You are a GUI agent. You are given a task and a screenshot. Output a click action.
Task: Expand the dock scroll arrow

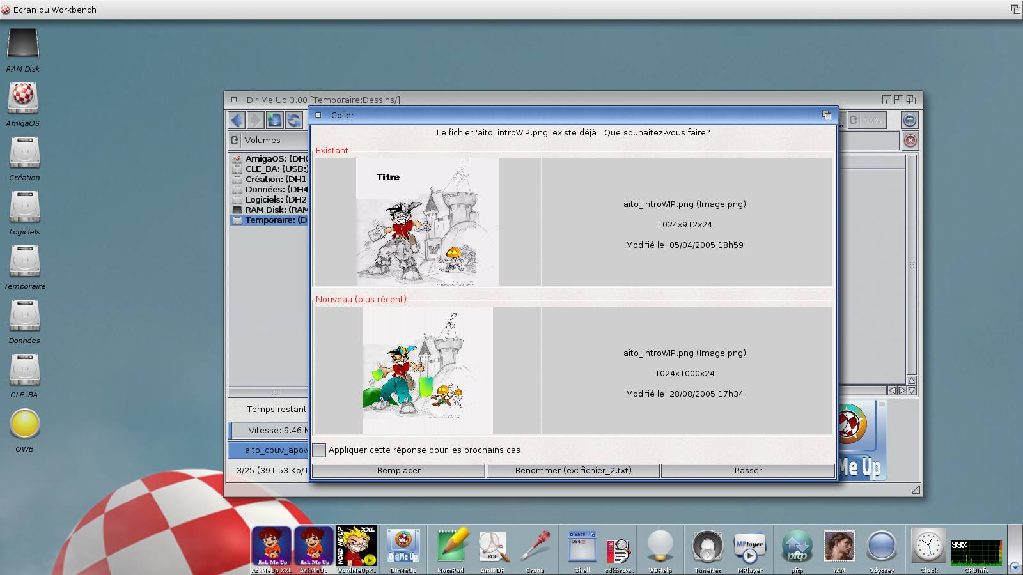[1015, 567]
